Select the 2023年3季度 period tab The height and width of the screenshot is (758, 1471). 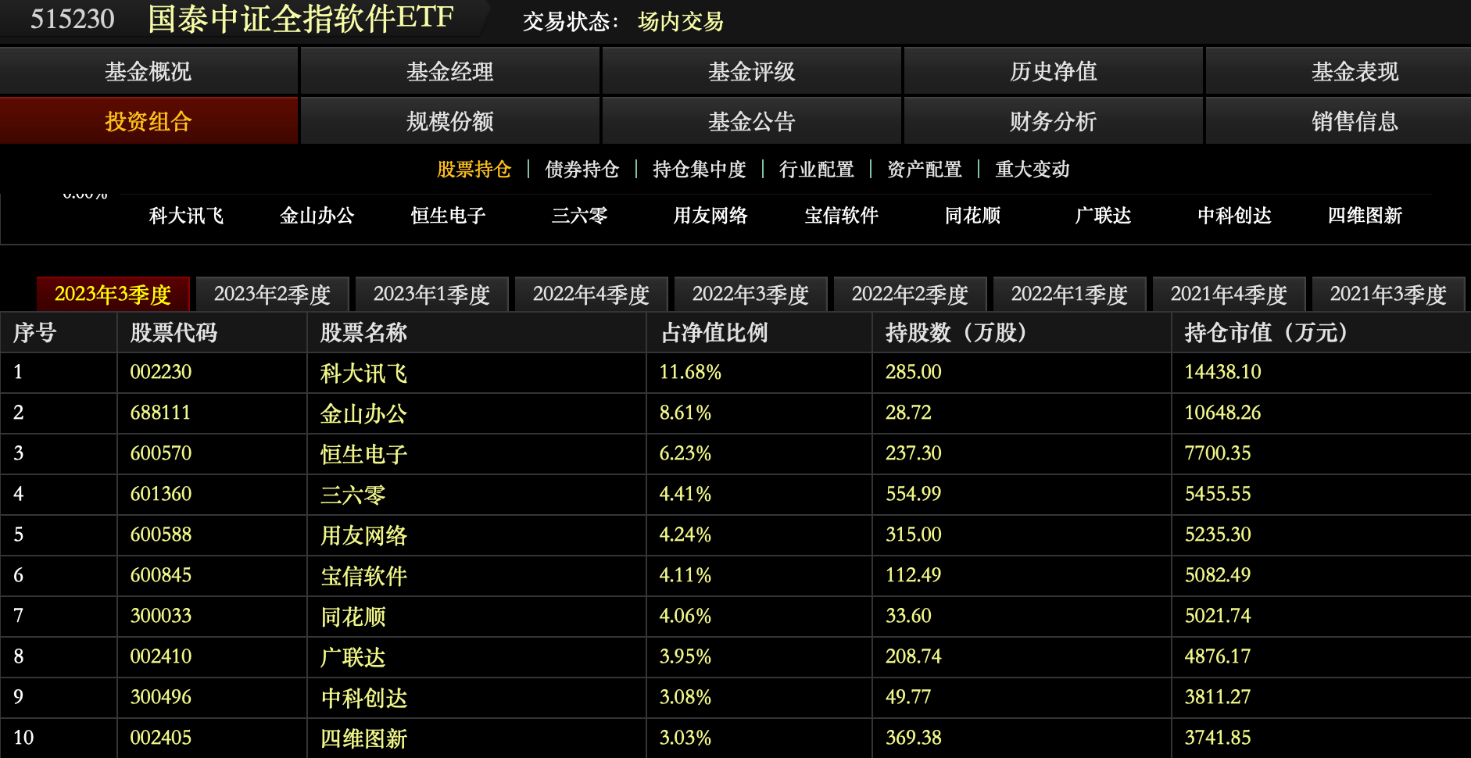pos(113,295)
